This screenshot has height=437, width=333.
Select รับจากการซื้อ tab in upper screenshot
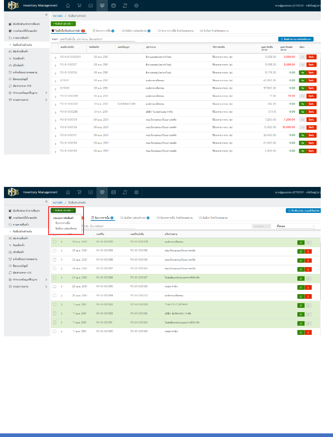tap(103, 31)
